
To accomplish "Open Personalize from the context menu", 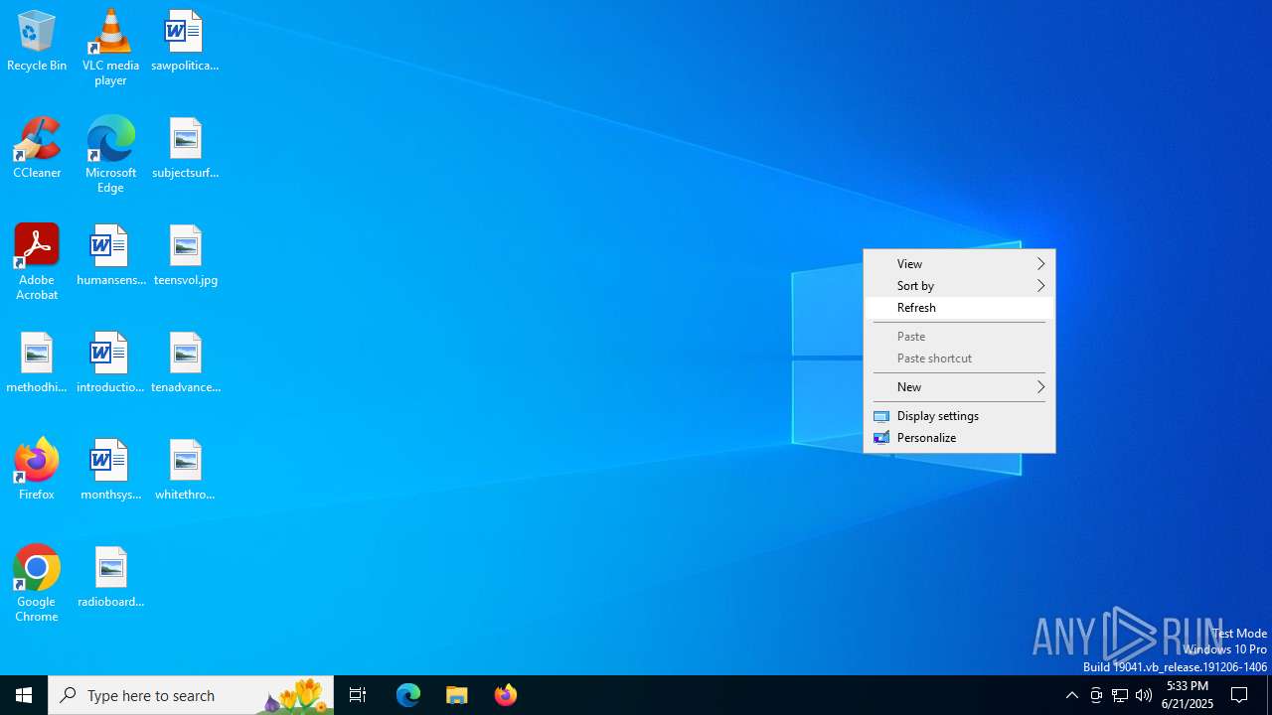I will click(959, 438).
